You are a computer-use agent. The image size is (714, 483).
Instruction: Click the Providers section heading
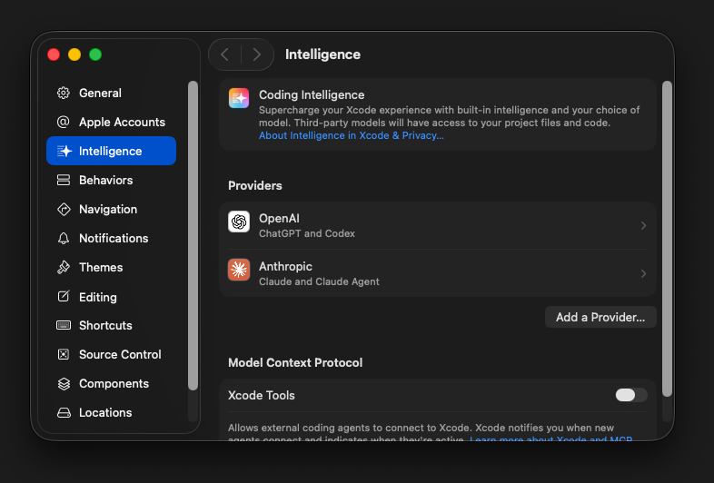(255, 186)
